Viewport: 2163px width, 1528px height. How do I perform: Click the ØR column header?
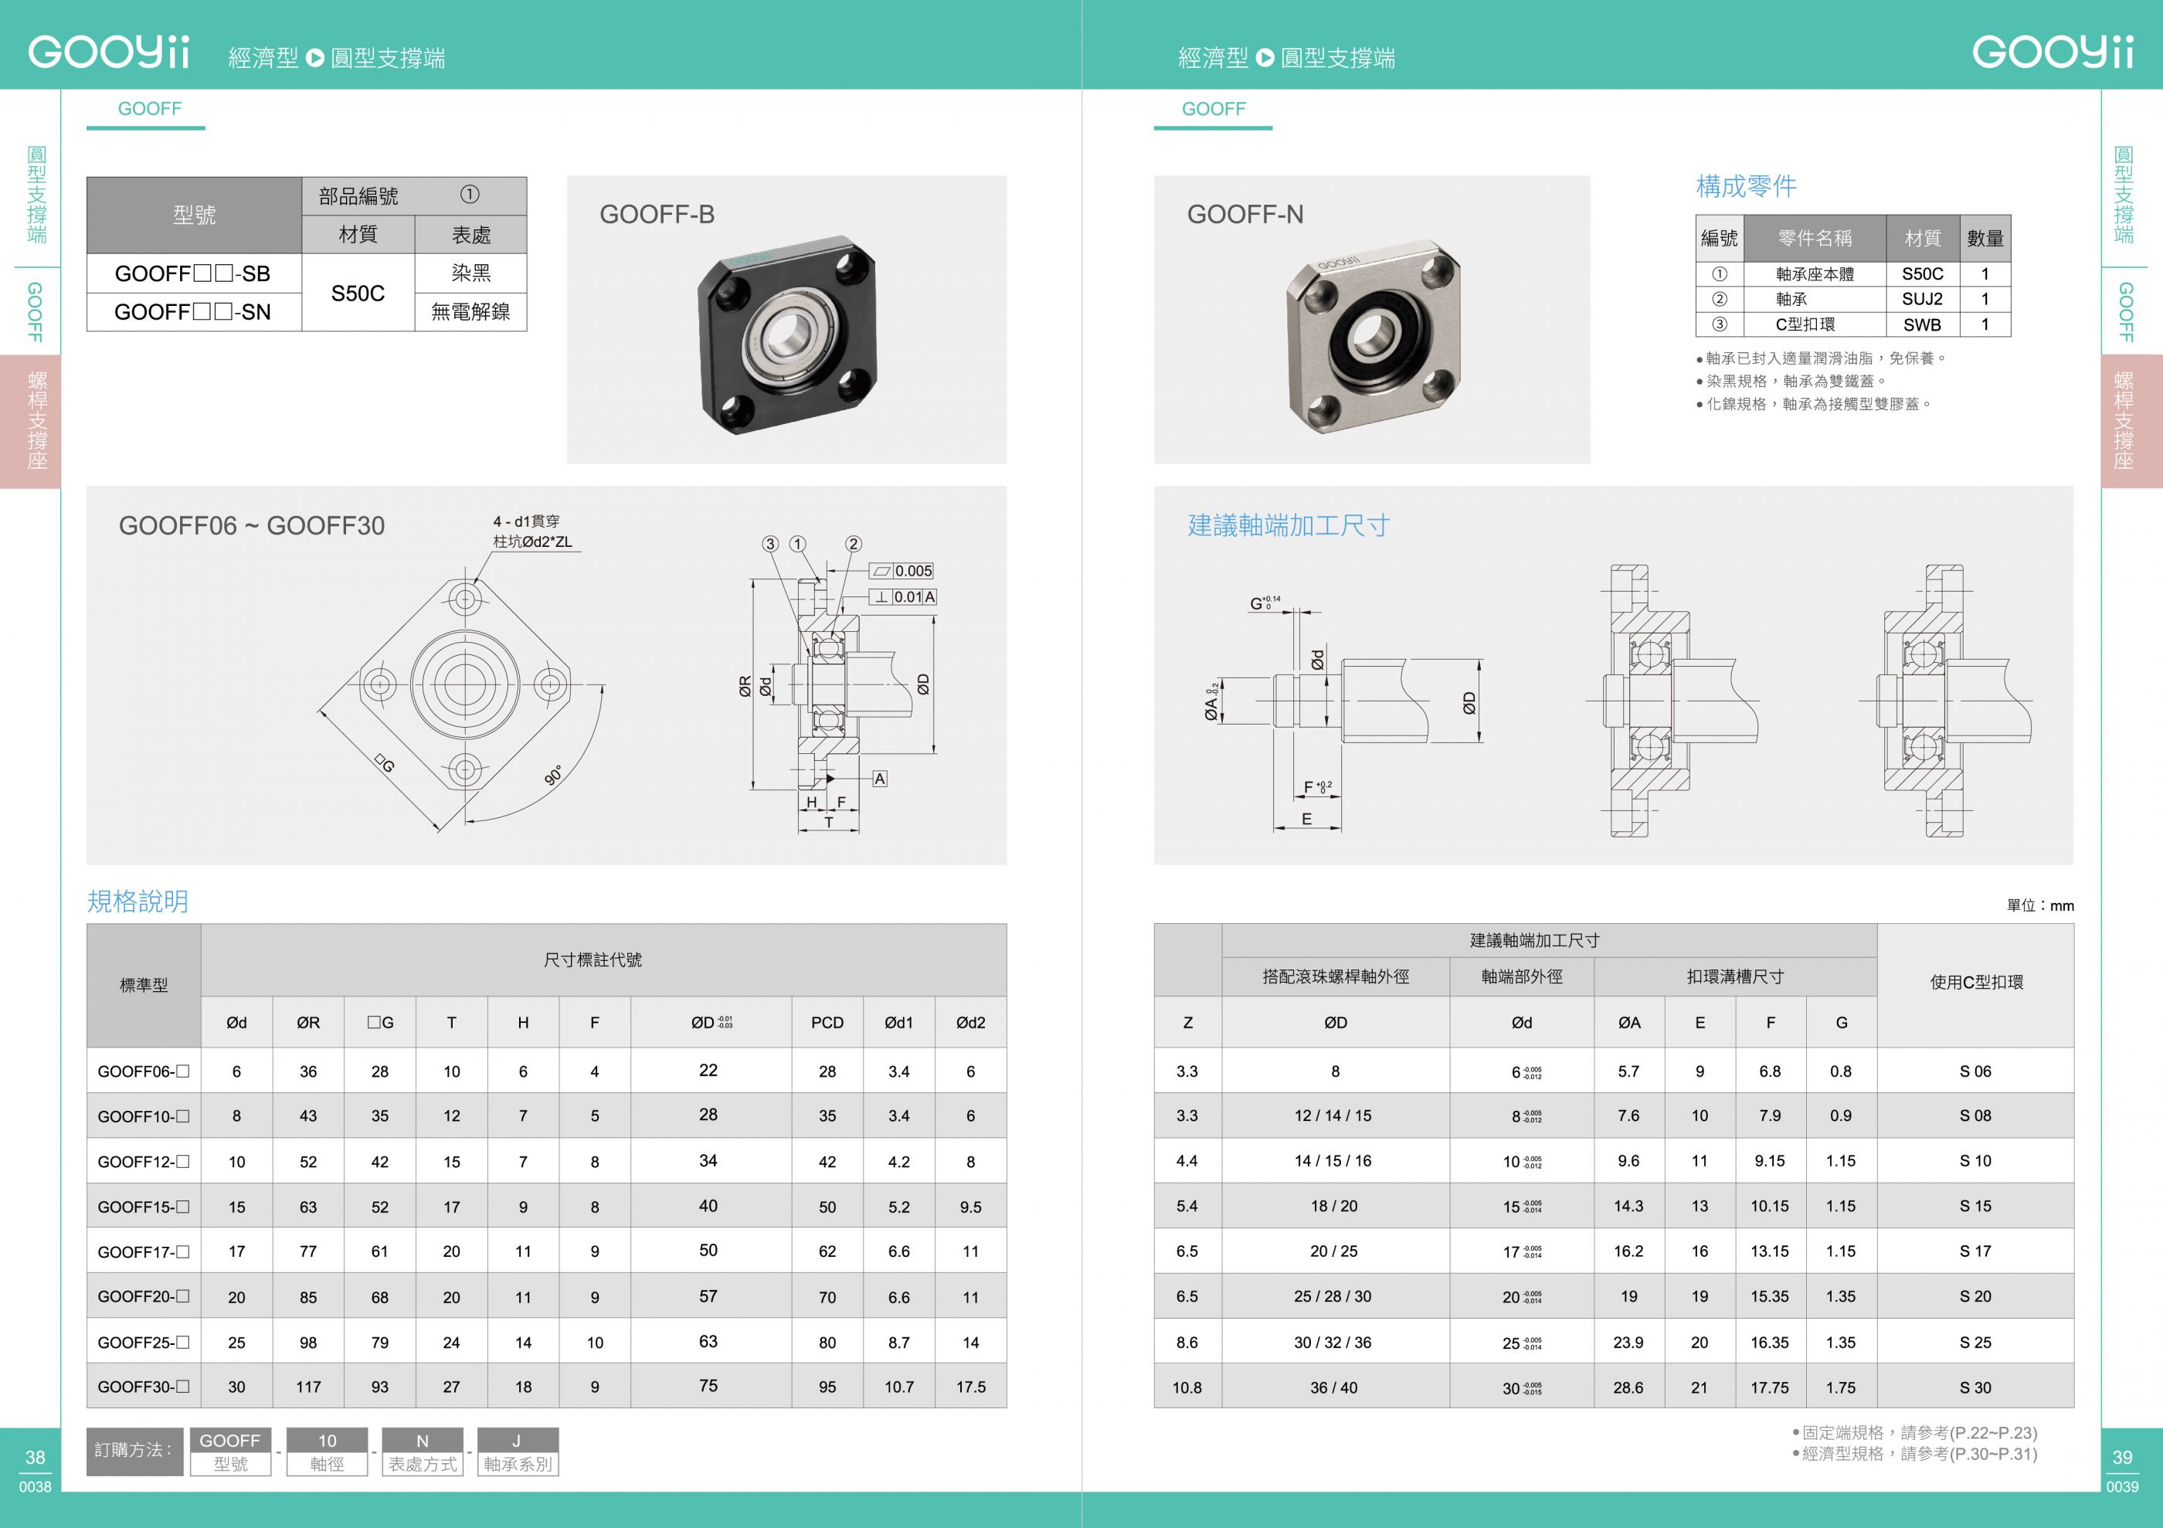pyautogui.click(x=308, y=1023)
